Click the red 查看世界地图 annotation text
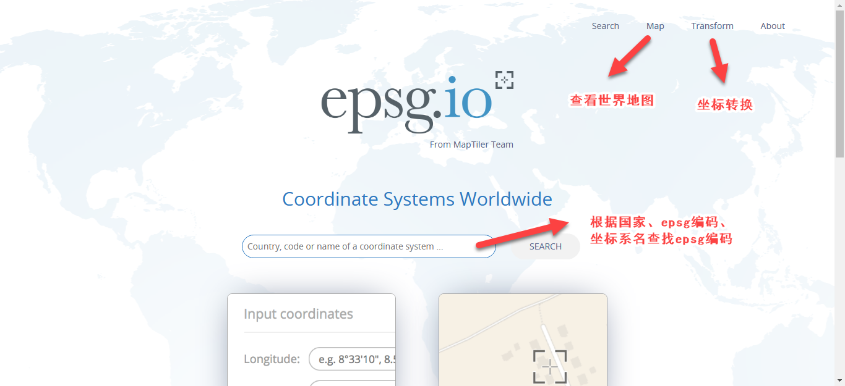The height and width of the screenshot is (386, 845). [611, 100]
